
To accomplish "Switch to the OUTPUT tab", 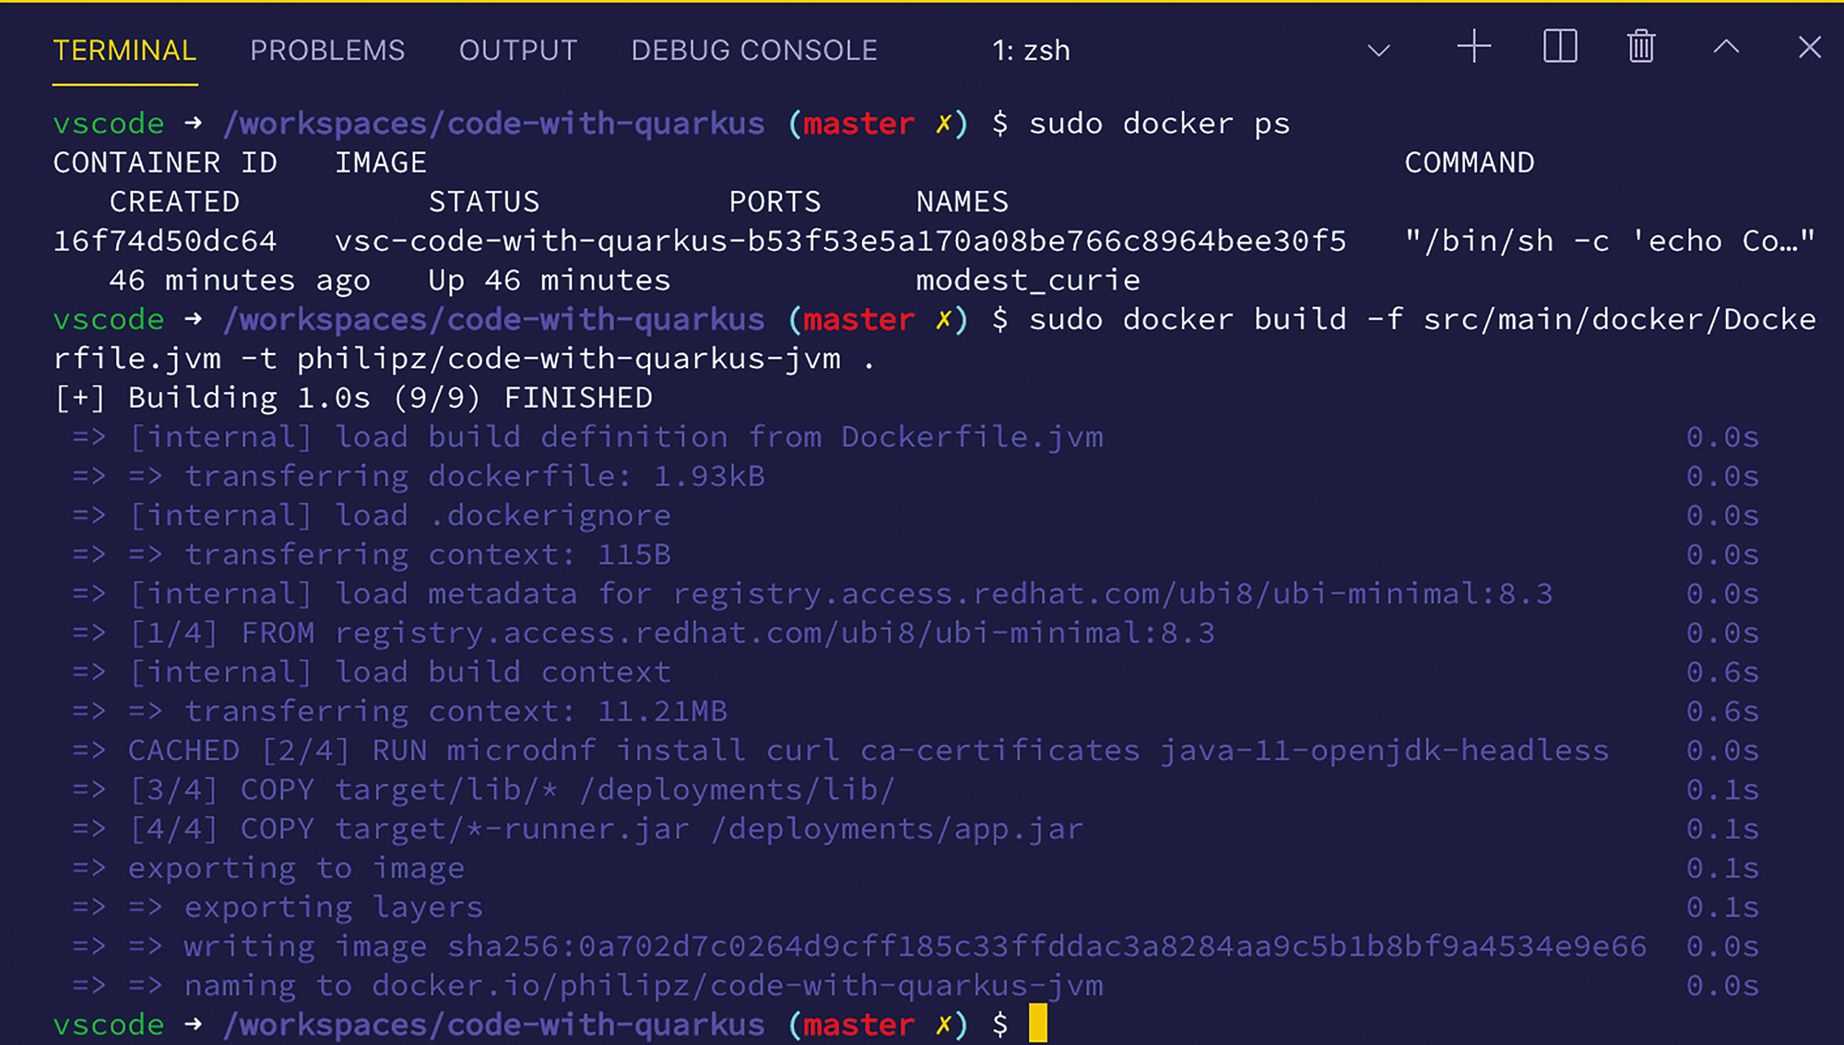I will point(518,51).
